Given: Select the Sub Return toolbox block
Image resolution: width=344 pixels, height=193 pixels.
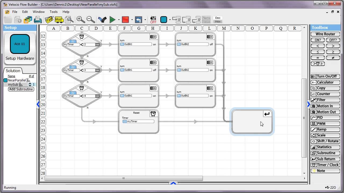Looking at the screenshot, I should tap(325, 159).
